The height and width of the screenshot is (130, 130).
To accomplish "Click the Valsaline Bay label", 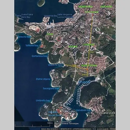I will (55, 65).
